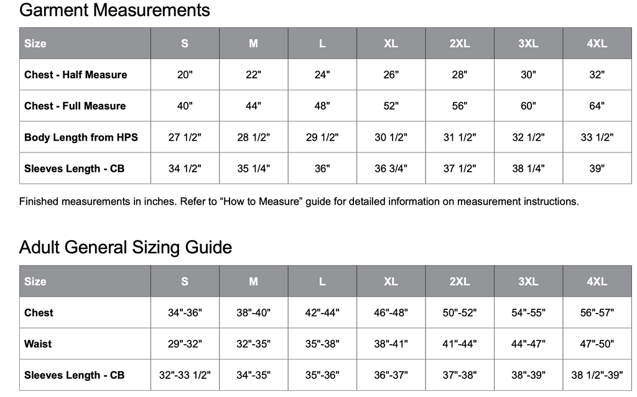637x397 pixels.
Task: Select the 32"-33 1/2" sleeve range cell
Action: click(185, 375)
